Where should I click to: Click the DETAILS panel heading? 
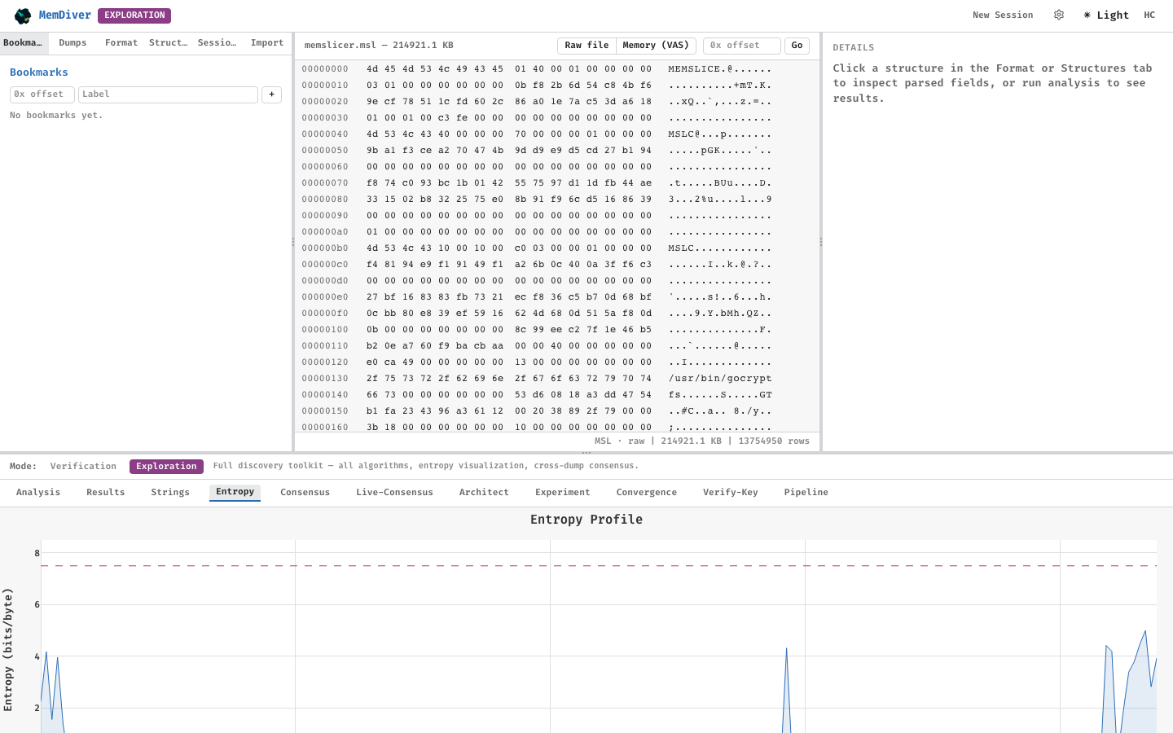click(x=854, y=48)
